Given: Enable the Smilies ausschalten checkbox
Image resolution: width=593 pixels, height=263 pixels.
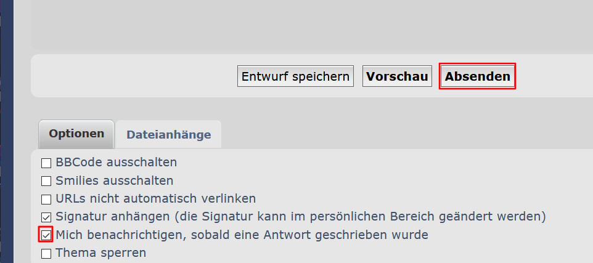Looking at the screenshot, I should 46,181.
